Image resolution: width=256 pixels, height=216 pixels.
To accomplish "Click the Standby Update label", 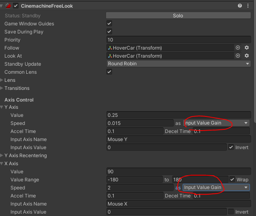I will 23,64.
